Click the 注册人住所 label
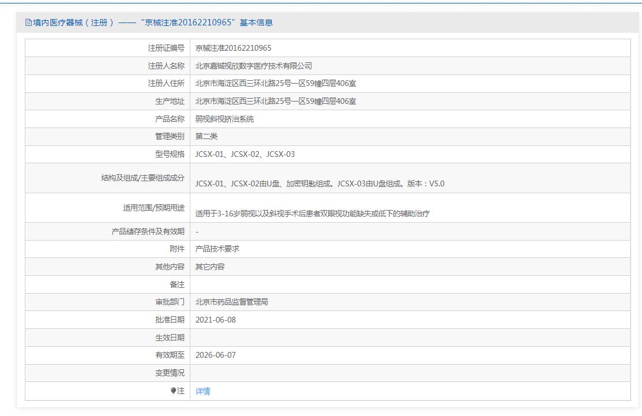The image size is (642, 416). 166,84
